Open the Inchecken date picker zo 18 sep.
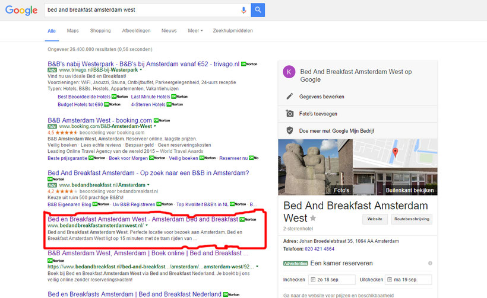The height and width of the screenshot is (298, 487). click(332, 280)
